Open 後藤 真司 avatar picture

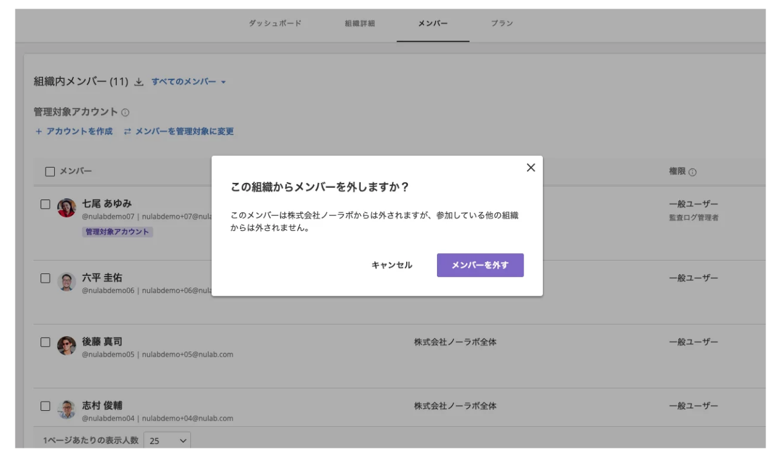[x=66, y=346]
